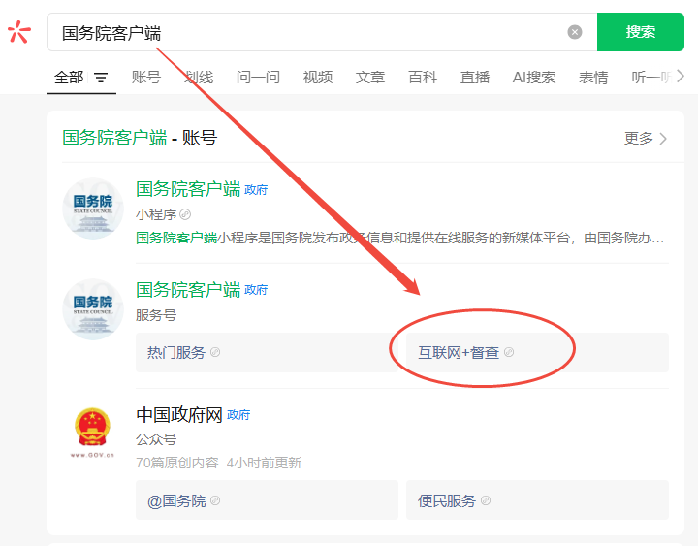Click the 政府 tag beside 中国政府网
The height and width of the screenshot is (546, 698).
(238, 415)
